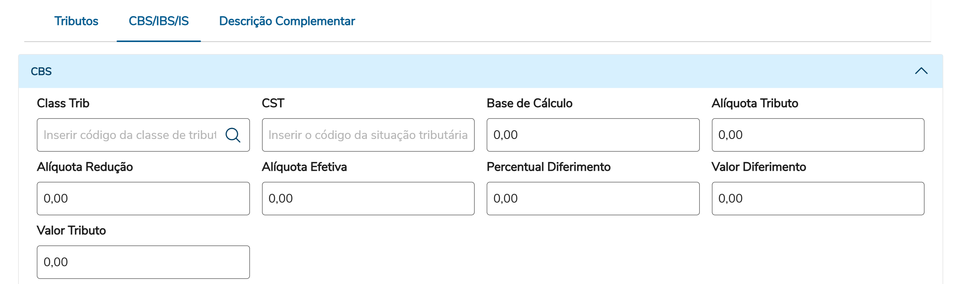Select the Alíquota Tributo input field

point(818,135)
